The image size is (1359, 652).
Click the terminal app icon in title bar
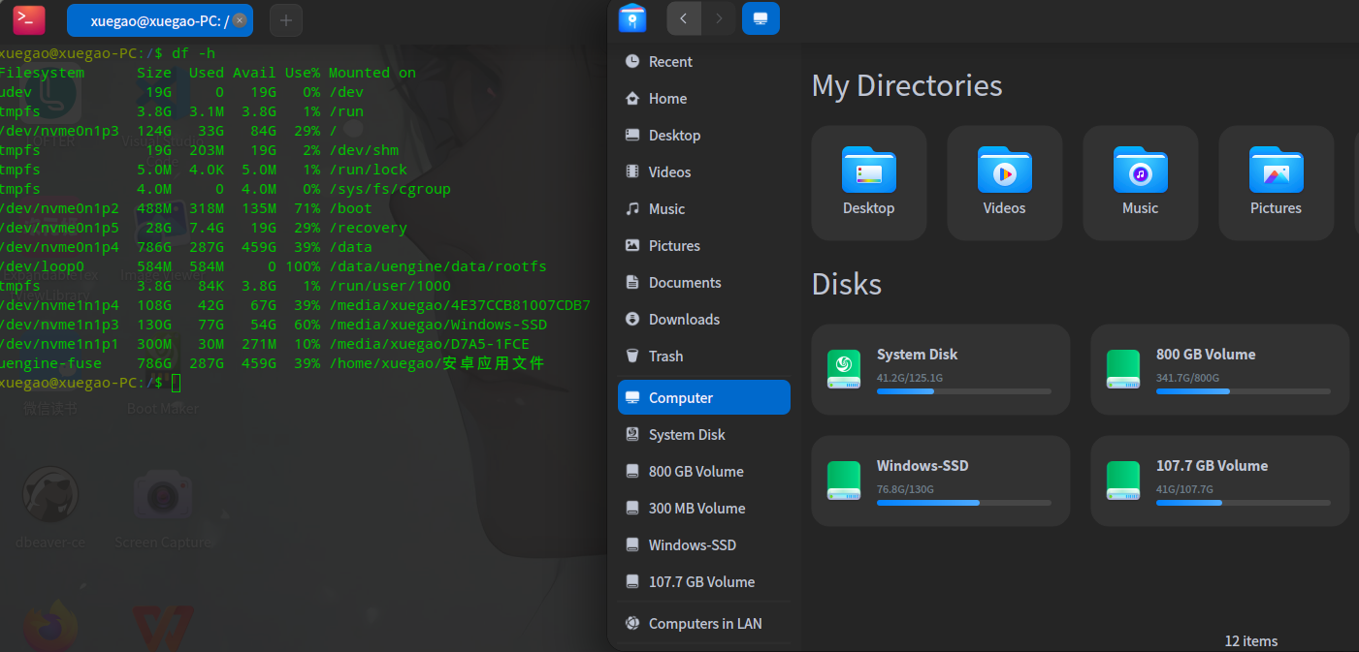point(29,19)
